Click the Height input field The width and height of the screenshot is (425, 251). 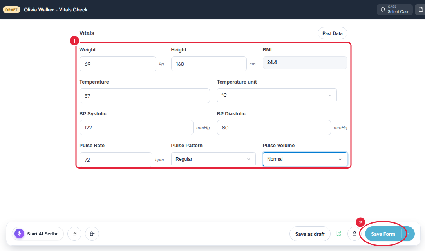[x=209, y=64]
